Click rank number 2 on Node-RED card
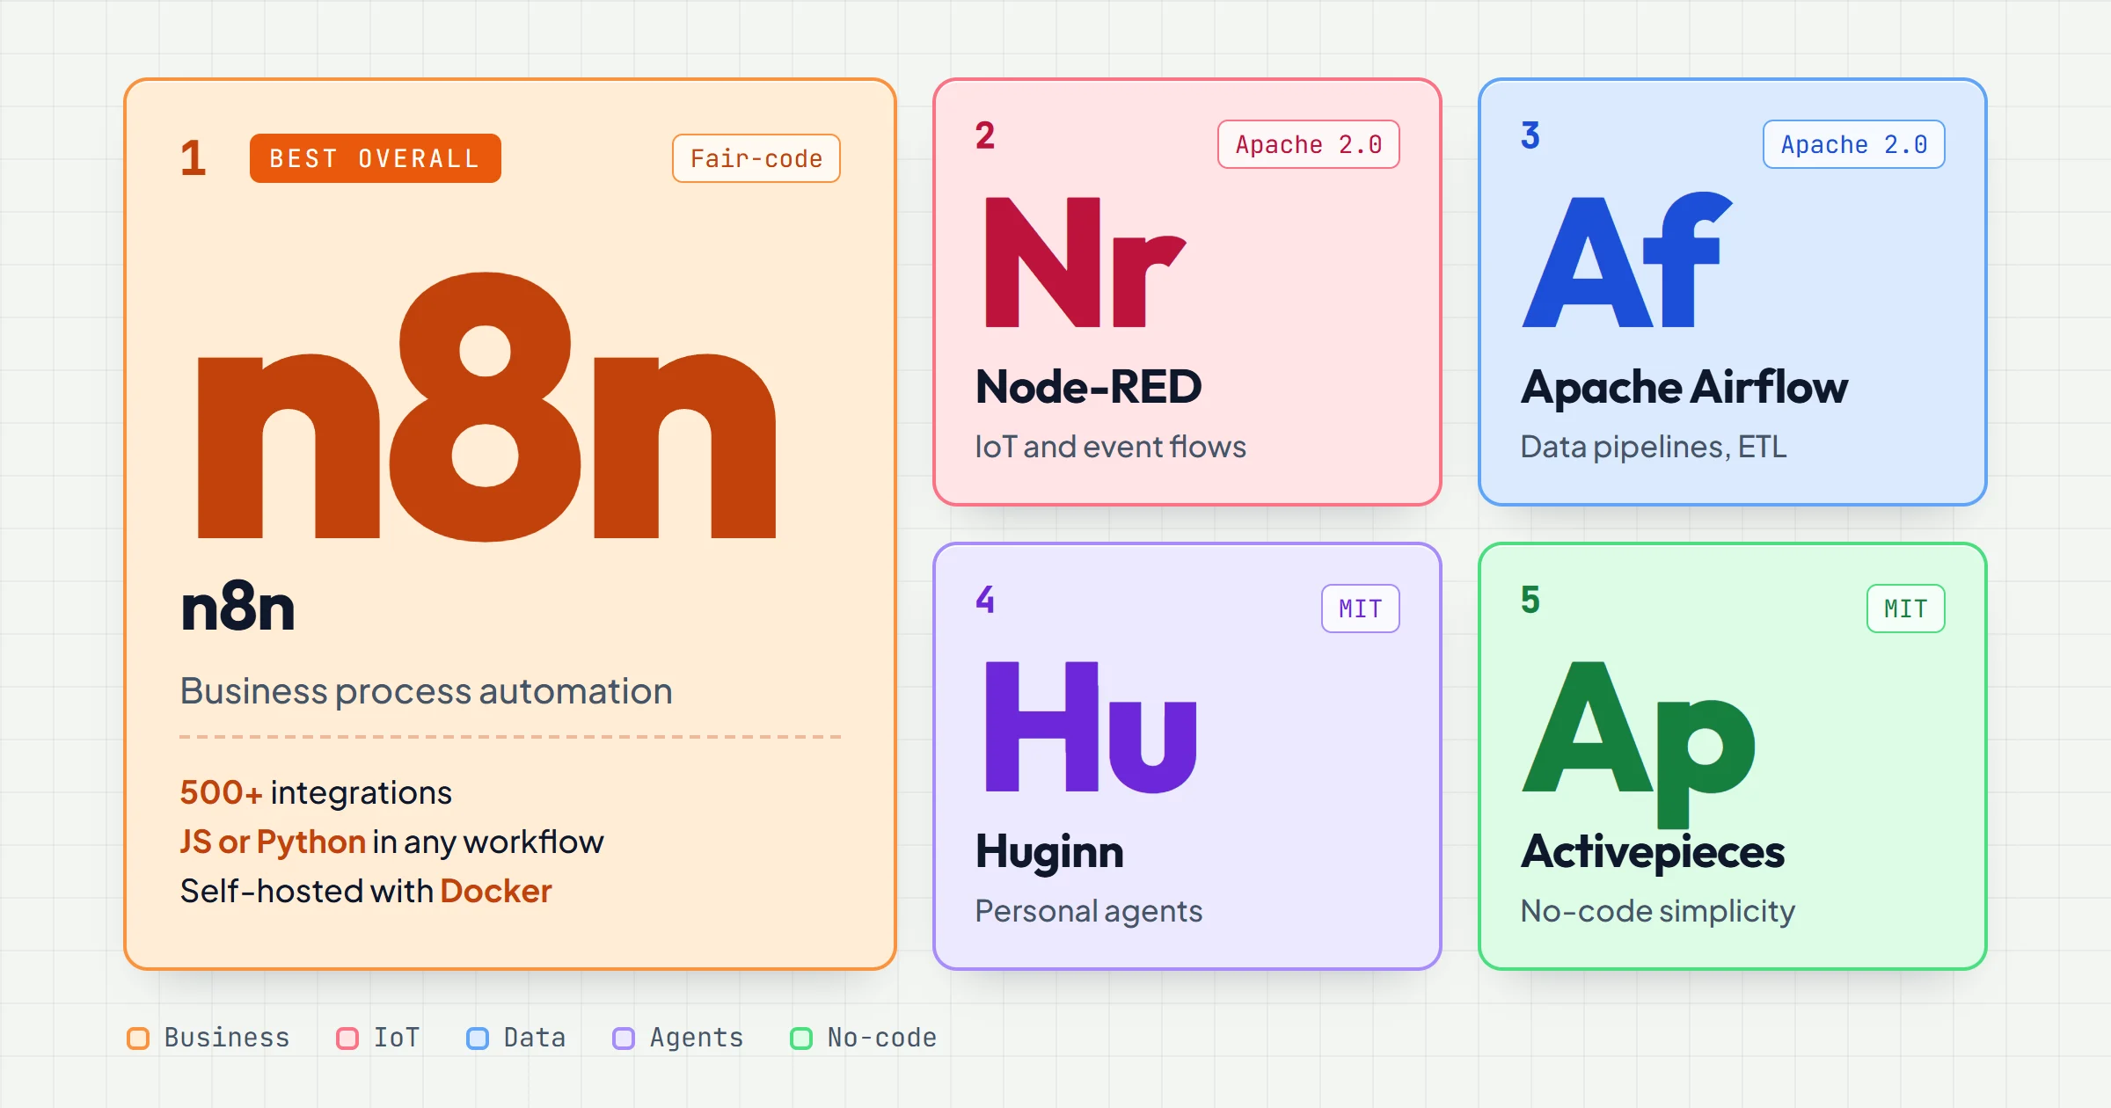This screenshot has width=2111, height=1108. point(985,135)
